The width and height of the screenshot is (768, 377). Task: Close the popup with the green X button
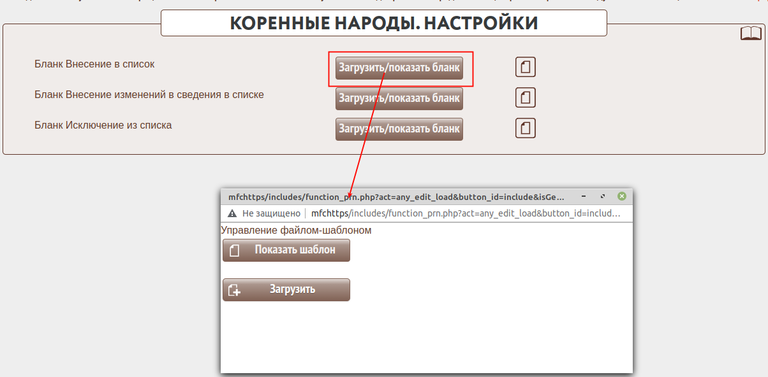622,197
